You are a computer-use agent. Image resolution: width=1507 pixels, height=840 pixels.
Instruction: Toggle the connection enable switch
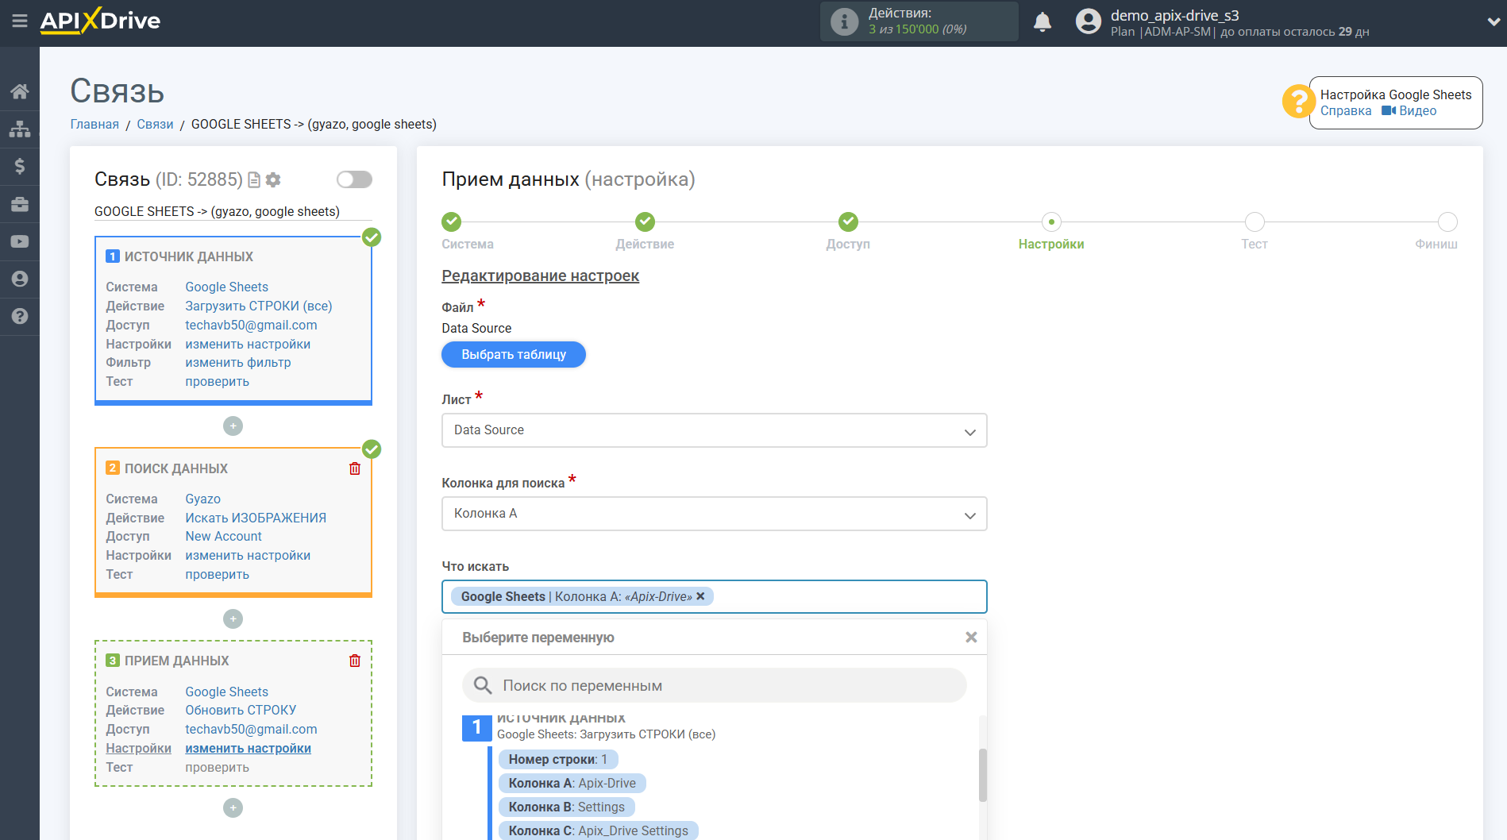click(354, 179)
